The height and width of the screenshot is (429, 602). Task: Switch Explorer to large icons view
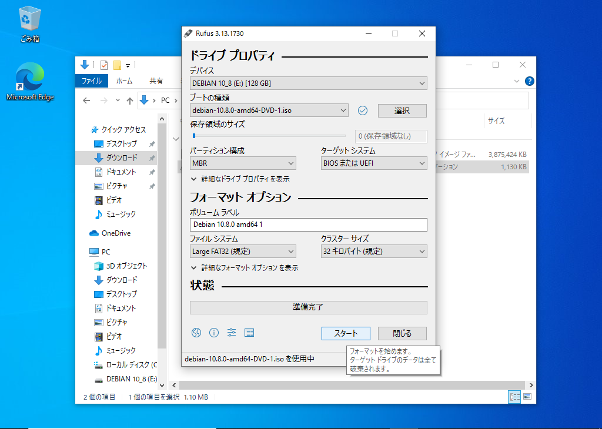(527, 397)
